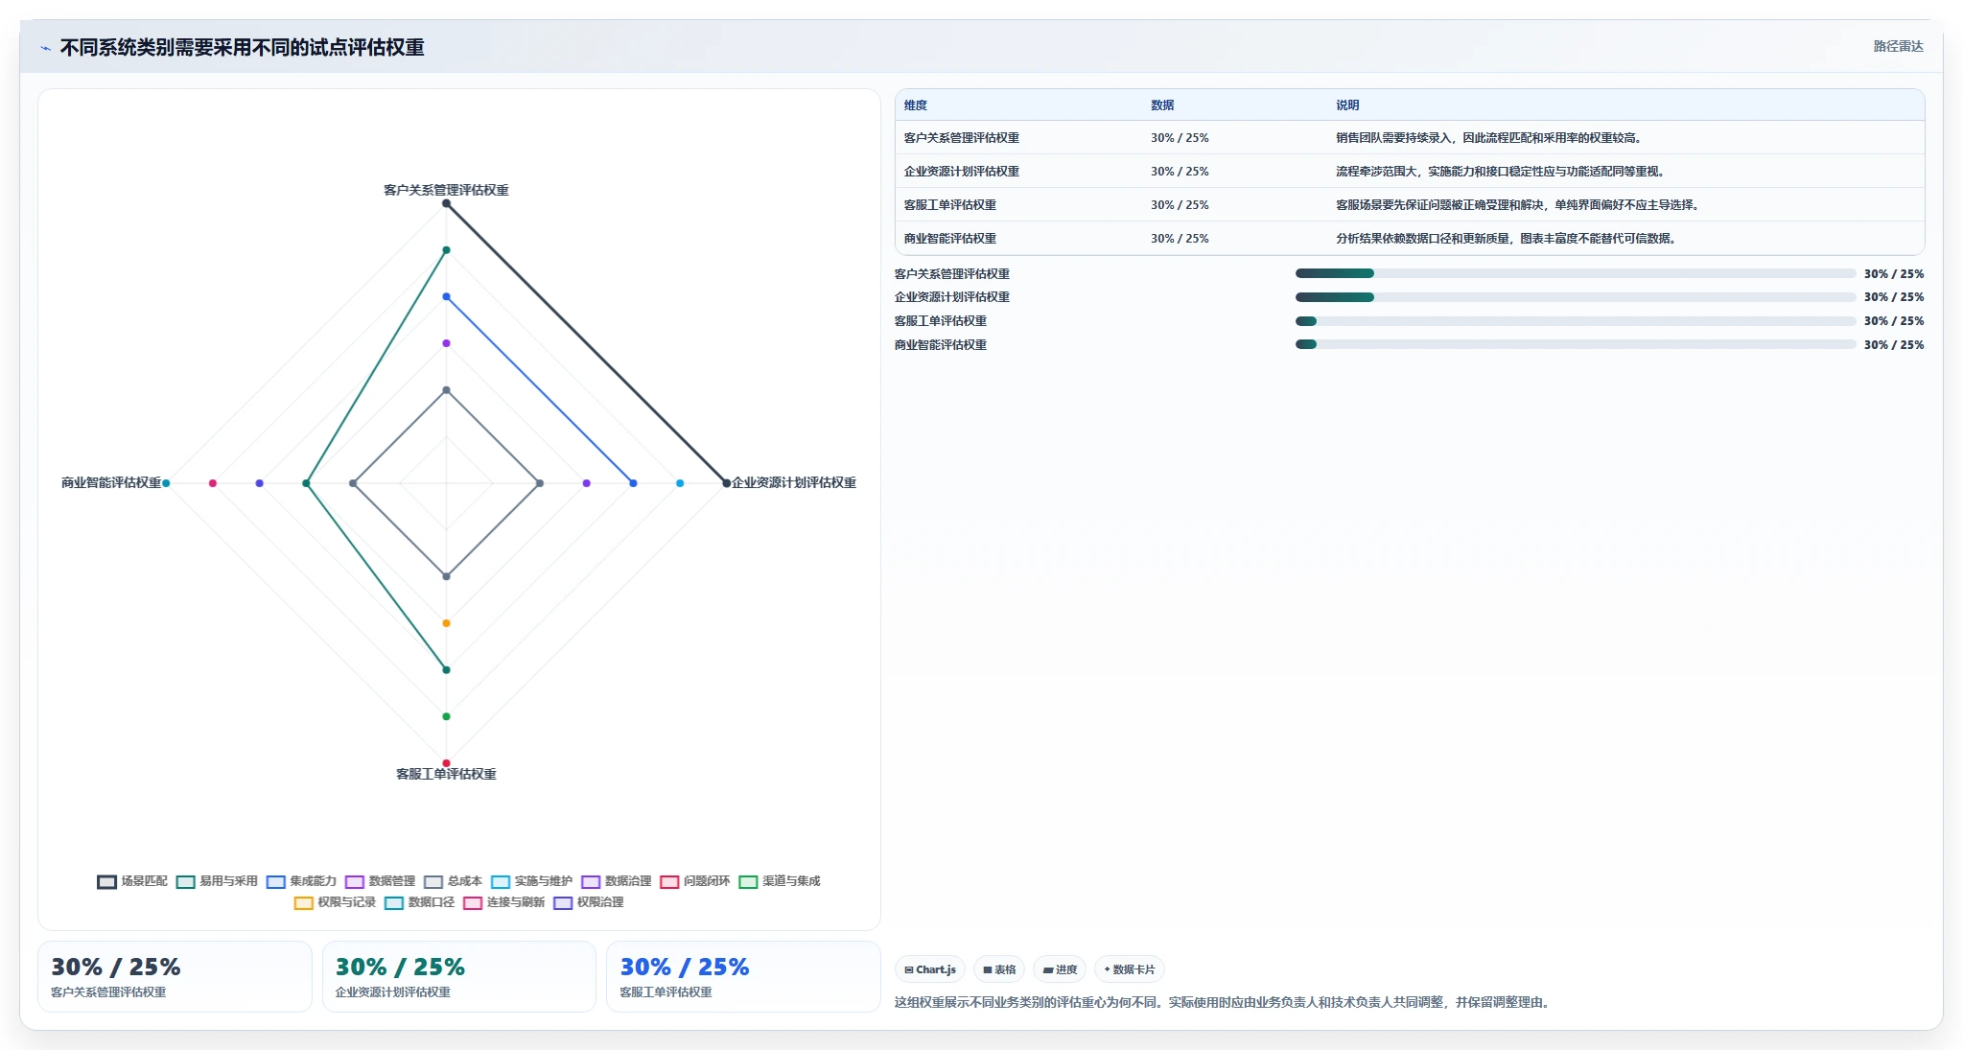Select the 客户关系管理评估权重 stat card
Image resolution: width=1963 pixels, height=1050 pixels.
175,976
